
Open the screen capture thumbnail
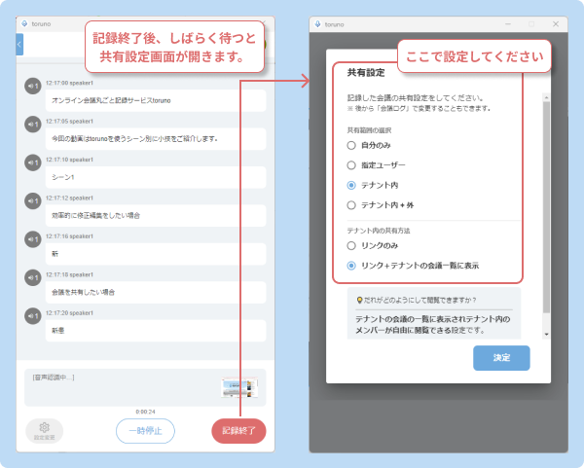coord(239,387)
